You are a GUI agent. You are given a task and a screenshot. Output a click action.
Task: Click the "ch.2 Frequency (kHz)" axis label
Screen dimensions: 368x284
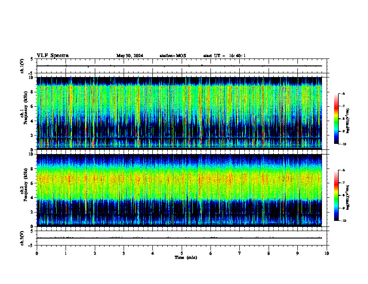pos(24,185)
